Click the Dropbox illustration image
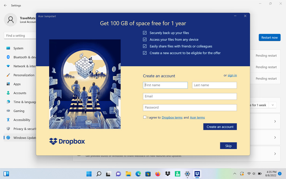This screenshot has height=179, width=286. tap(85, 84)
